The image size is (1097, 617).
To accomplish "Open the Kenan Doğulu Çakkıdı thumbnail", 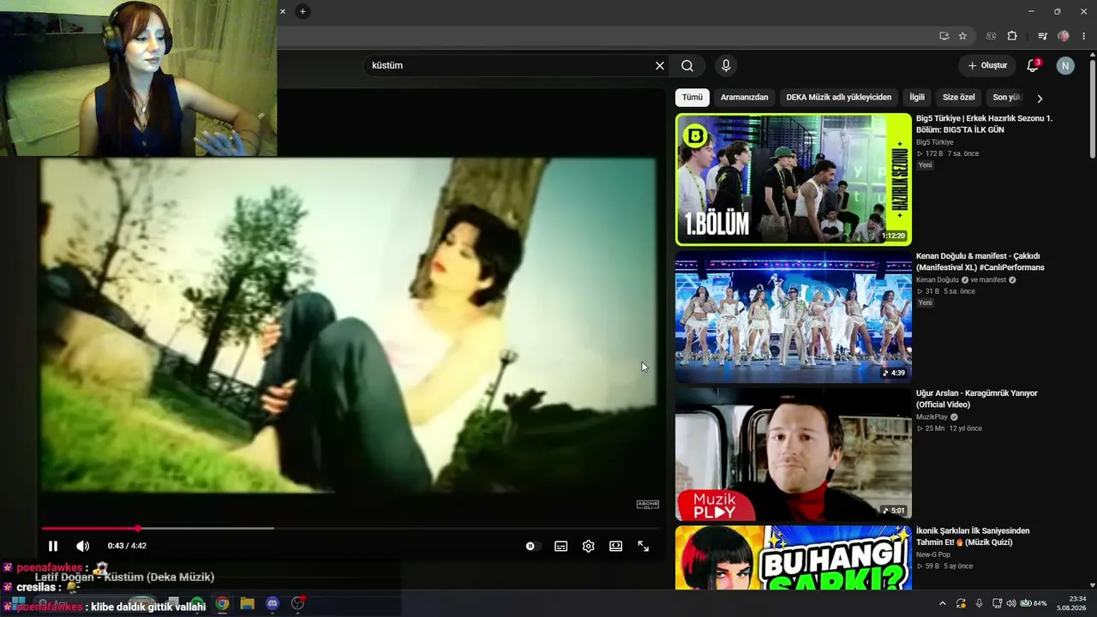I will click(794, 317).
